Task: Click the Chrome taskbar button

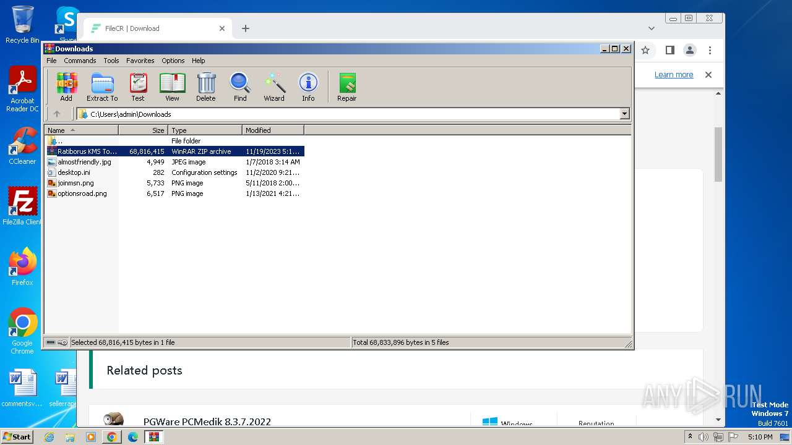Action: pos(112,437)
